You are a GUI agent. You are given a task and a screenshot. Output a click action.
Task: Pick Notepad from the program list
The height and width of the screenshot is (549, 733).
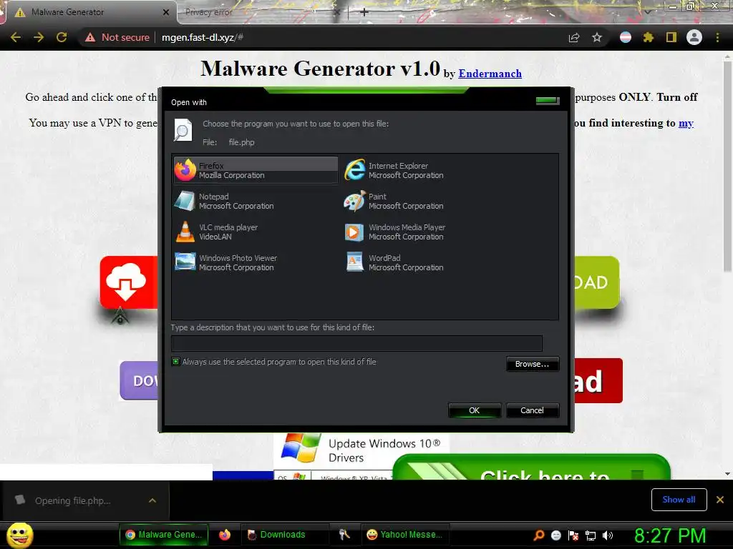click(224, 201)
